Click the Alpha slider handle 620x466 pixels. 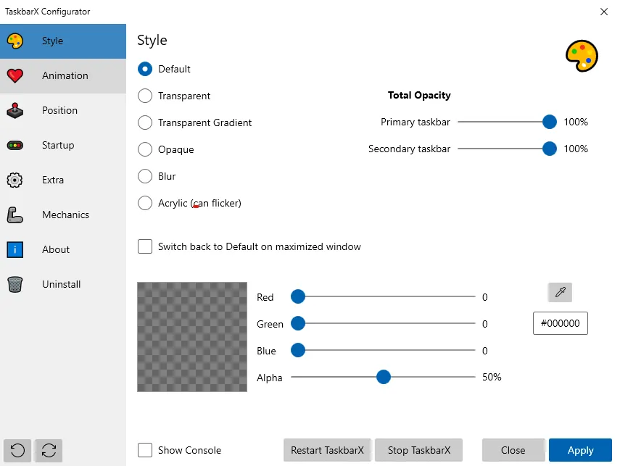(384, 377)
